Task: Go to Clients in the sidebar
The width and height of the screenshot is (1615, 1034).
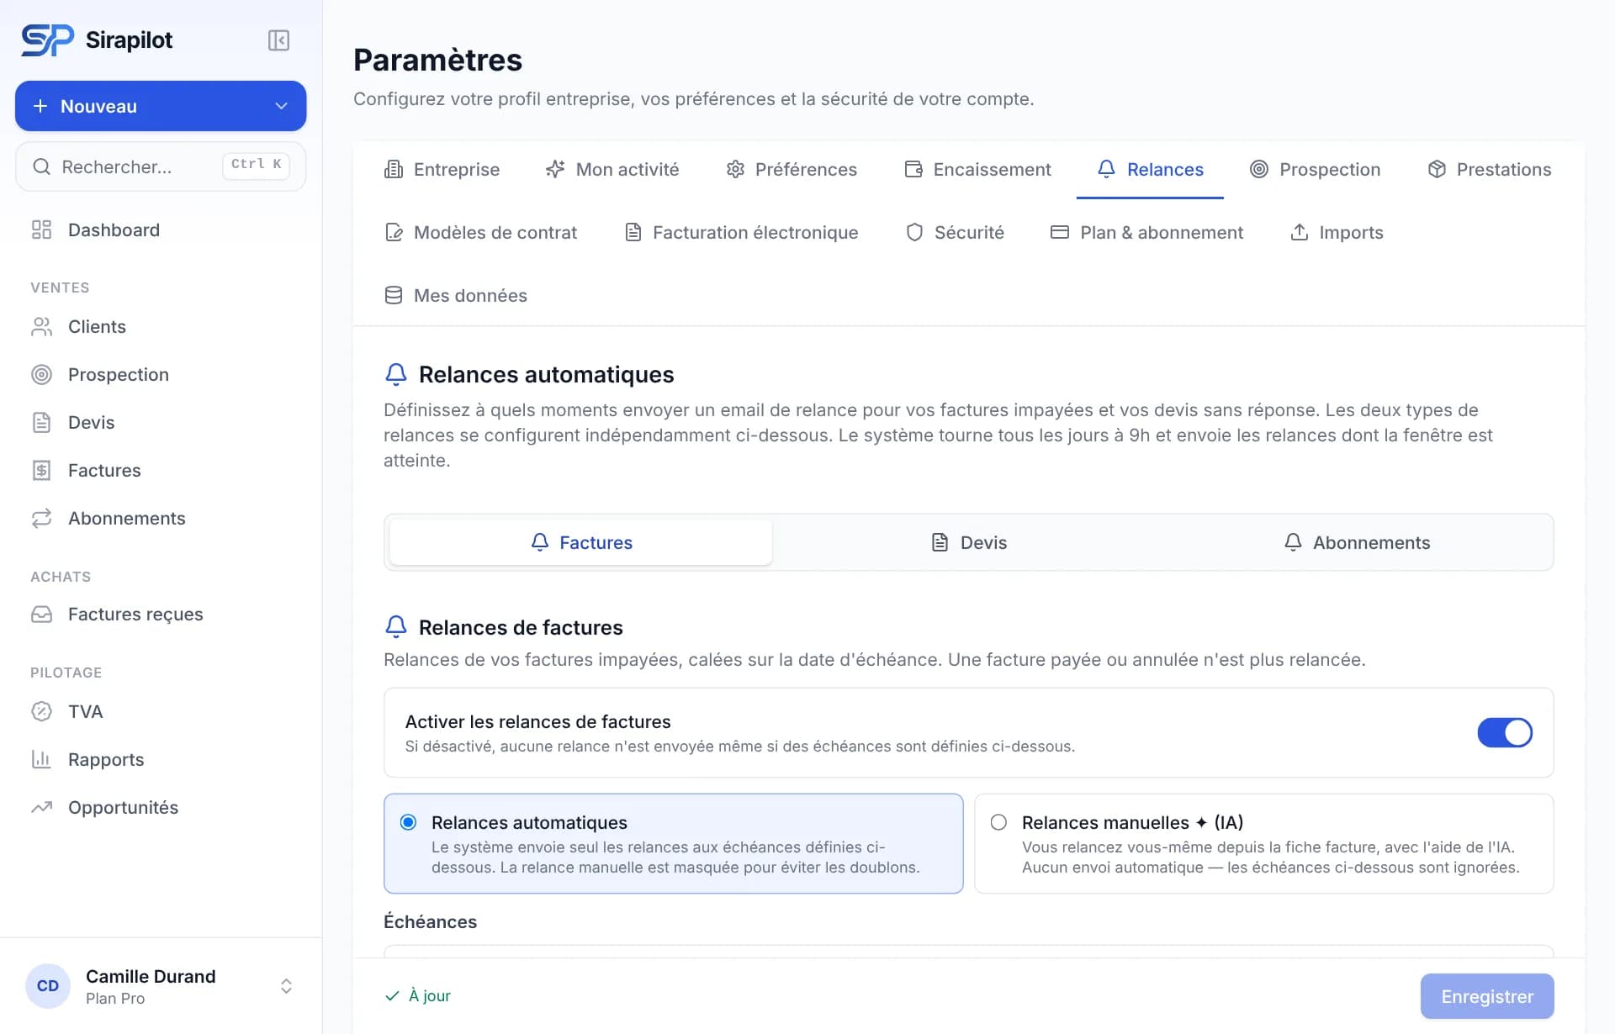Action: (161, 327)
